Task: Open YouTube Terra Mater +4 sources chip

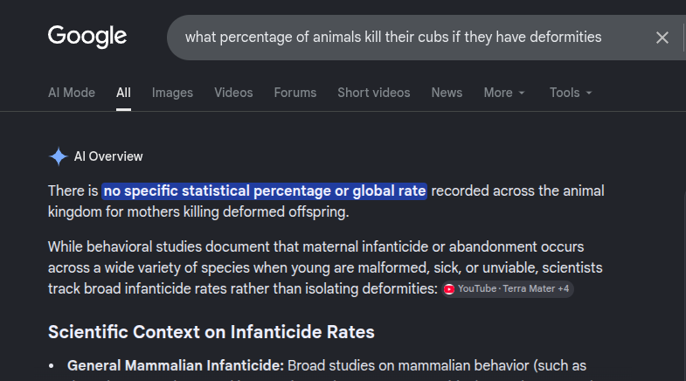Action: coord(508,288)
